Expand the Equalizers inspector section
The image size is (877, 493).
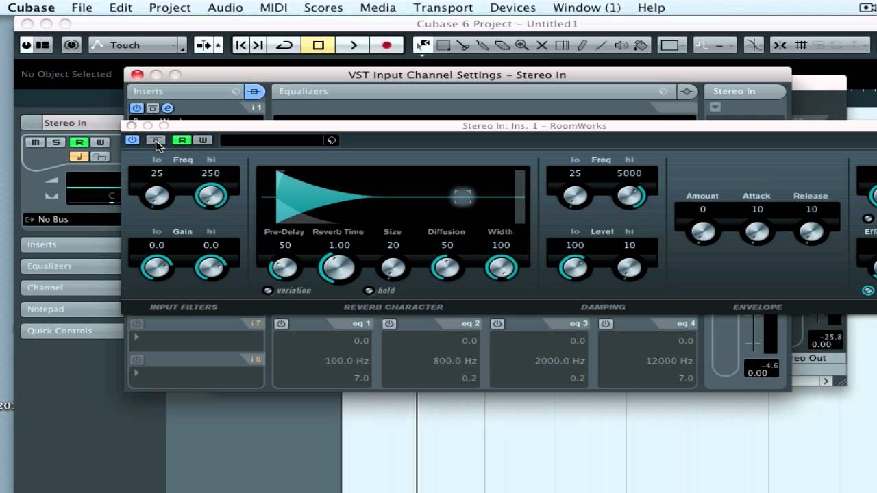click(72, 266)
